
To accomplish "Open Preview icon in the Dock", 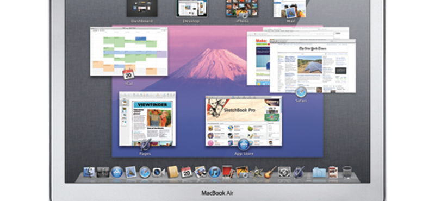I will [201, 172].
